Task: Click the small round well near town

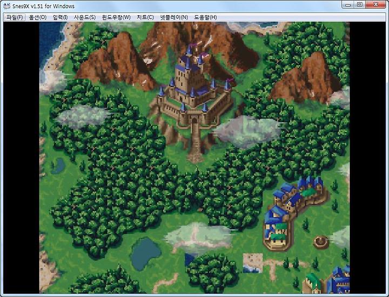Action: click(x=321, y=242)
